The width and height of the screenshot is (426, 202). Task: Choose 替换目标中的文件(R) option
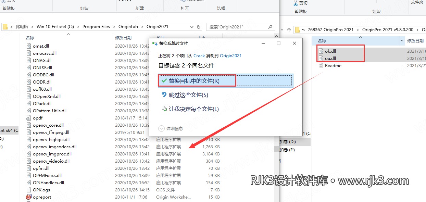226,81
